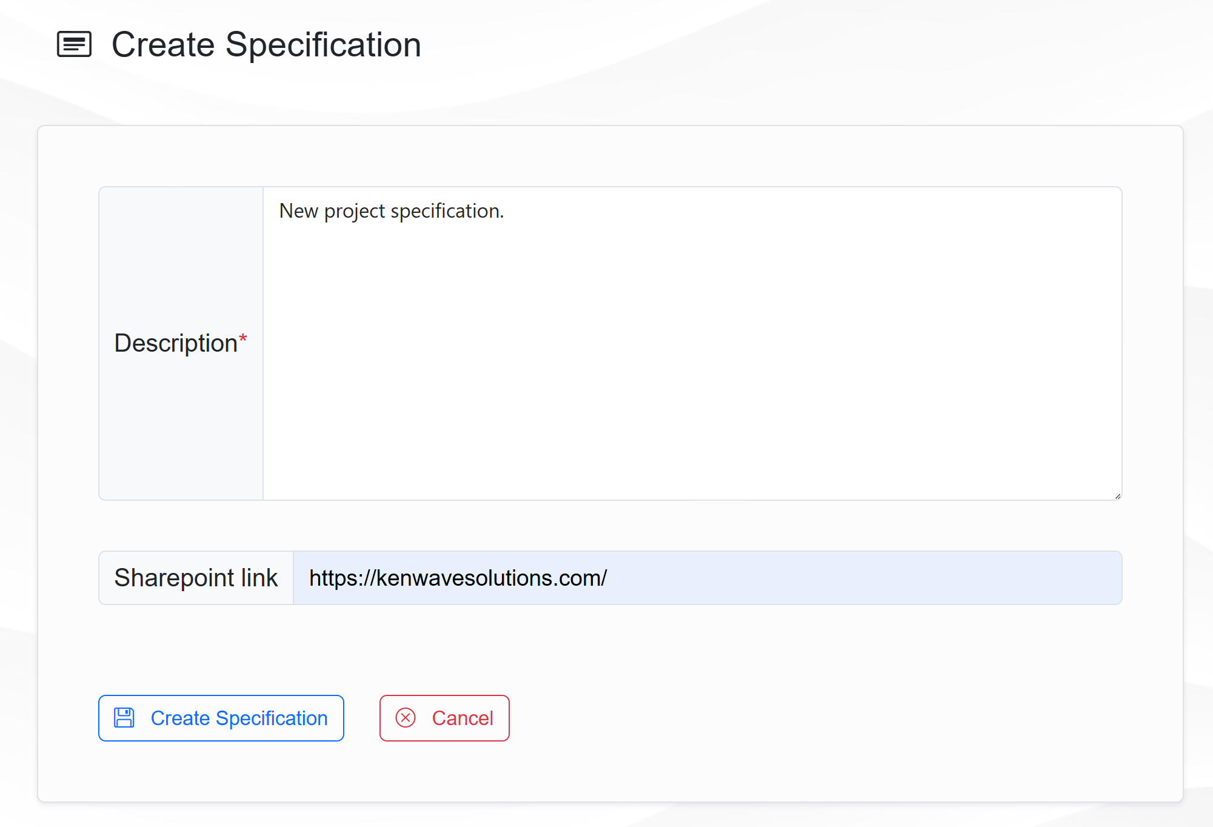Click the word Cancel in red button
This screenshot has height=827, width=1213.
[463, 718]
